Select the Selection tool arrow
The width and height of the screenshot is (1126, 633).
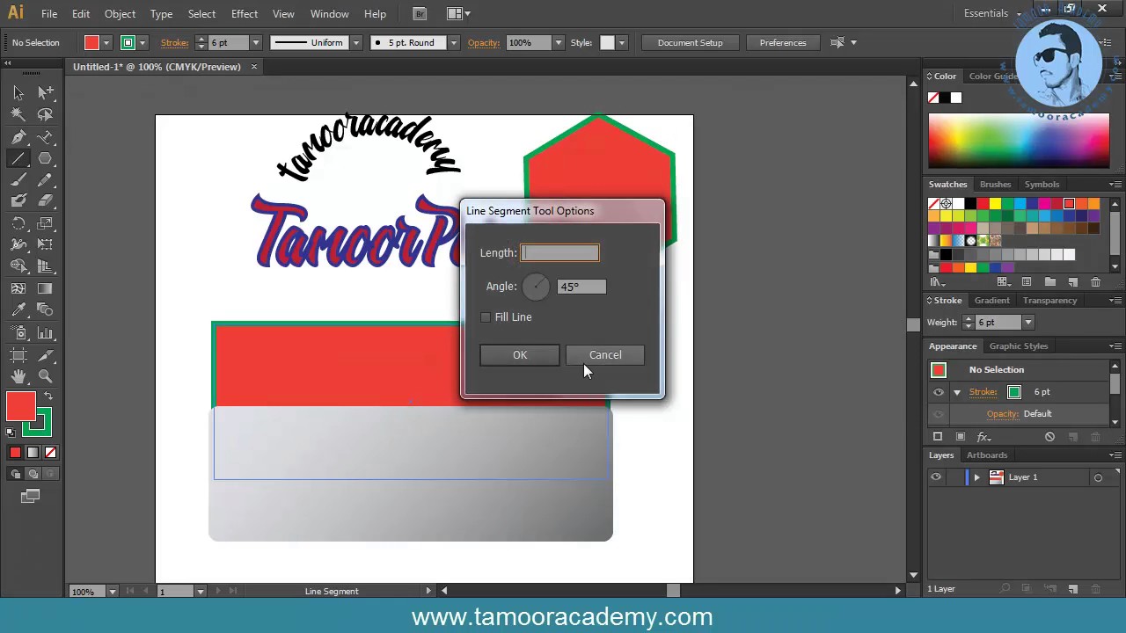[x=18, y=92]
